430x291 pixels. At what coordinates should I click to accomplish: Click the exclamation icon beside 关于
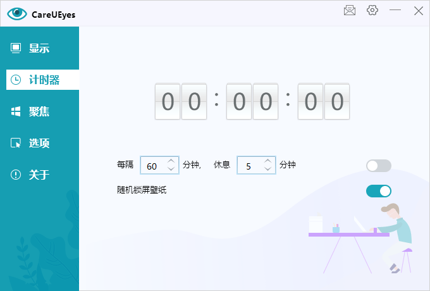pos(16,175)
